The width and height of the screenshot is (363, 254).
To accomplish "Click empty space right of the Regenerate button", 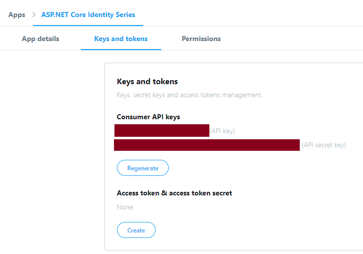I will point(251,168).
